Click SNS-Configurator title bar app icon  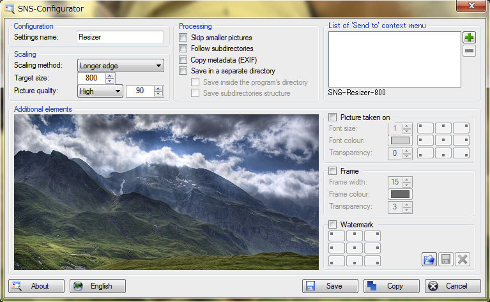click(x=10, y=8)
